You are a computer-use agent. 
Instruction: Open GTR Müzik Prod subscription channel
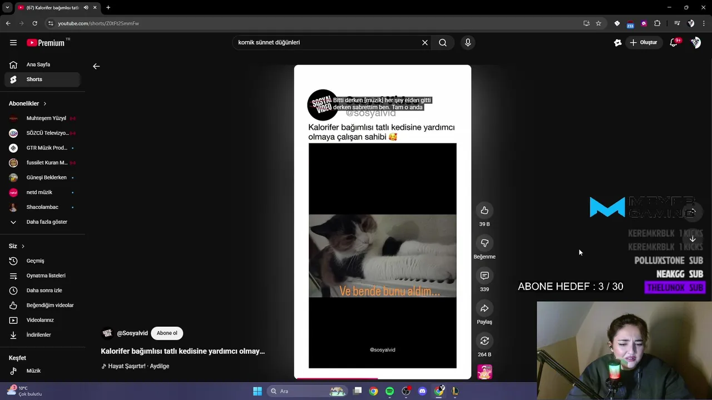coord(42,148)
